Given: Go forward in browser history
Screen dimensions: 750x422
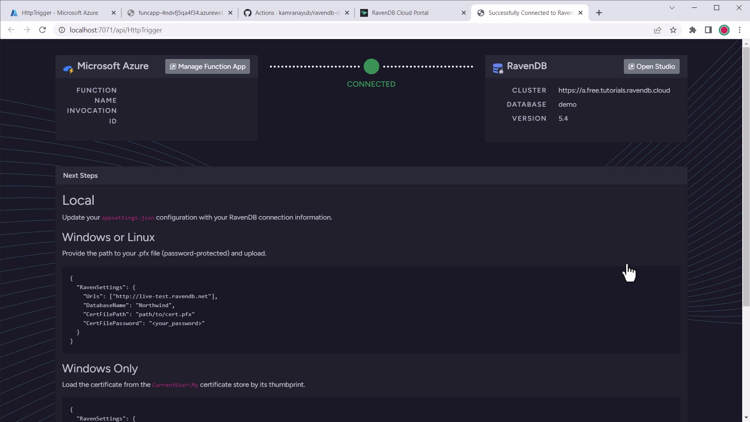Looking at the screenshot, I should point(27,30).
